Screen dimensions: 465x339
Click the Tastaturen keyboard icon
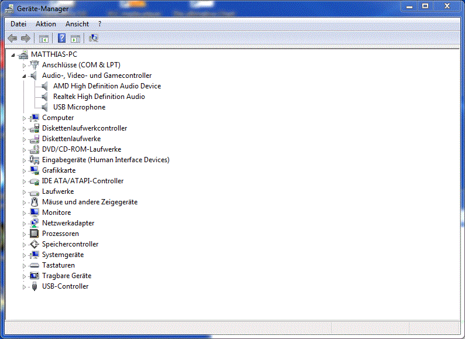35,265
